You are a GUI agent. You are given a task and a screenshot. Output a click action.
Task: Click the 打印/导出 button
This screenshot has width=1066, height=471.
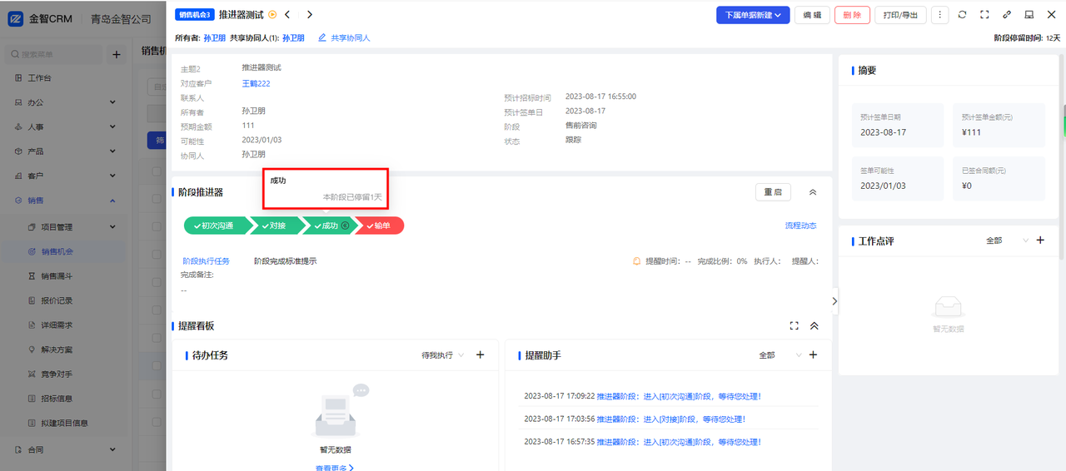(x=900, y=15)
